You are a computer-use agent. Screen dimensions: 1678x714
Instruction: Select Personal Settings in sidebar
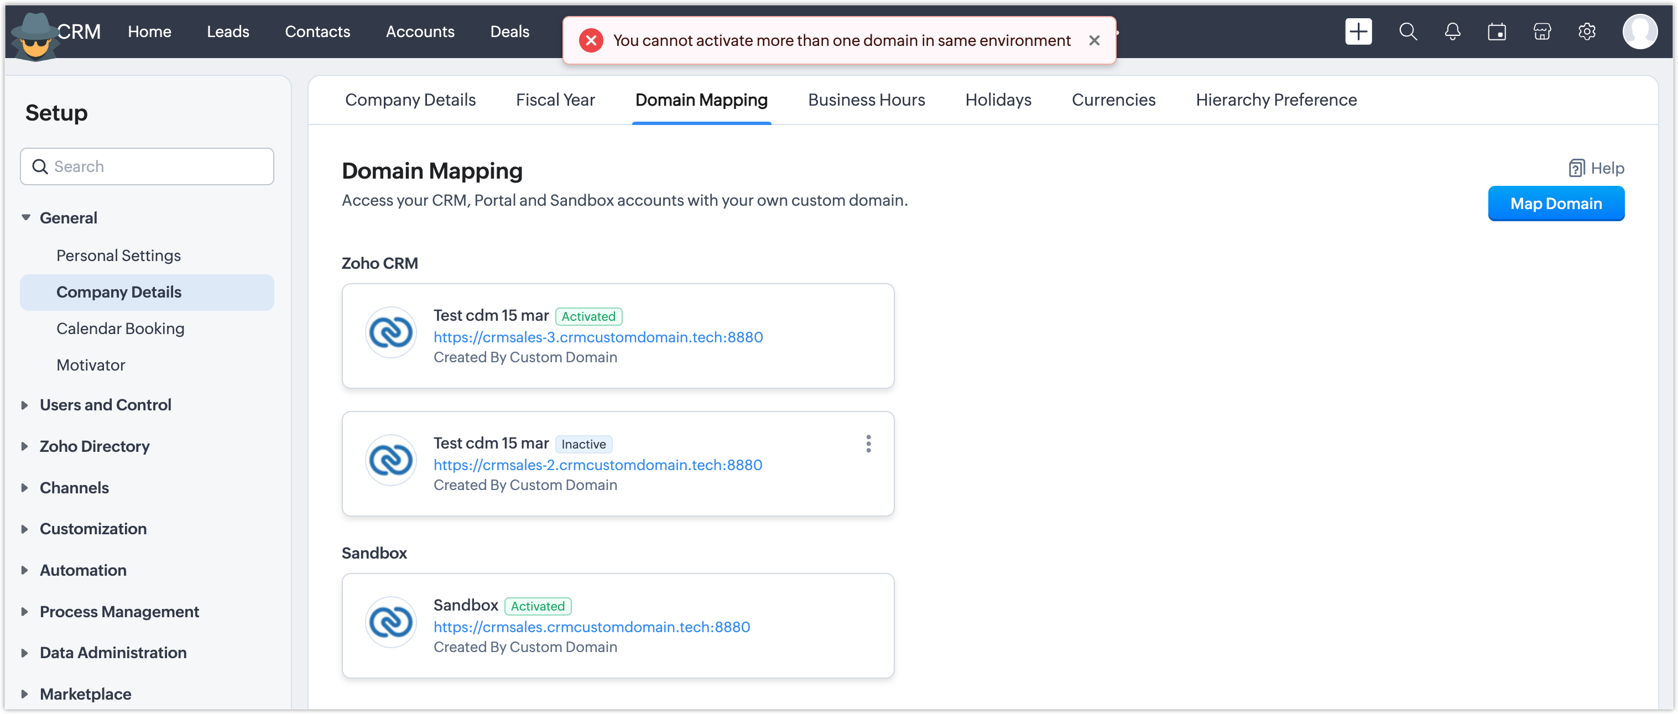pos(118,256)
